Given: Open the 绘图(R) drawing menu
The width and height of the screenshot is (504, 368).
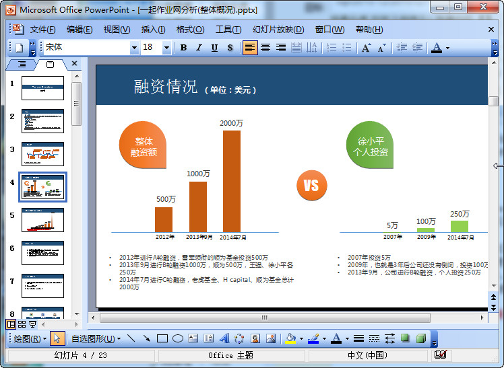Looking at the screenshot, I should pyautogui.click(x=30, y=338).
